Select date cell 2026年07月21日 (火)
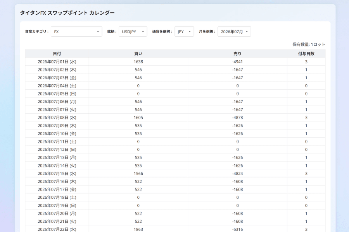 [57, 222]
